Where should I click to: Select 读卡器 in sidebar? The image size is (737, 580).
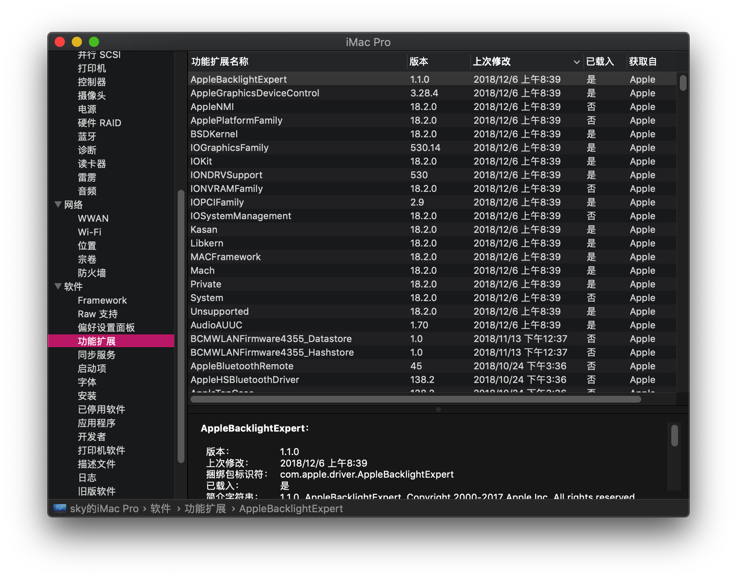(92, 164)
